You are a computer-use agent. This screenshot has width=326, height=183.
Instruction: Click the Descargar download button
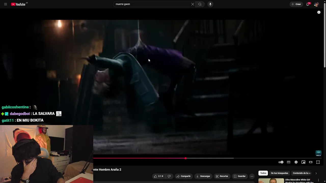point(203,176)
